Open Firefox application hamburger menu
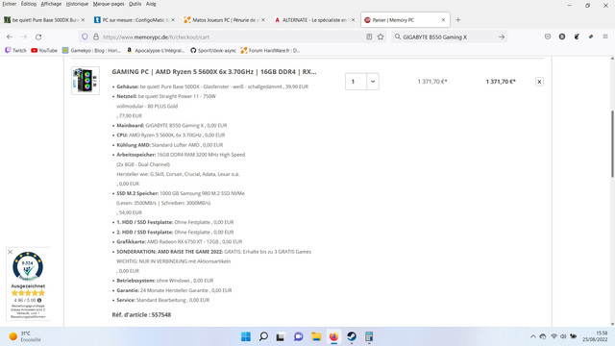Image resolution: width=615 pixels, height=346 pixels. (x=605, y=37)
